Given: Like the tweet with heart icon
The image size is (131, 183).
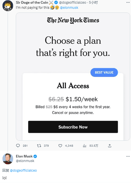Looking at the screenshot, I should 60,146.
